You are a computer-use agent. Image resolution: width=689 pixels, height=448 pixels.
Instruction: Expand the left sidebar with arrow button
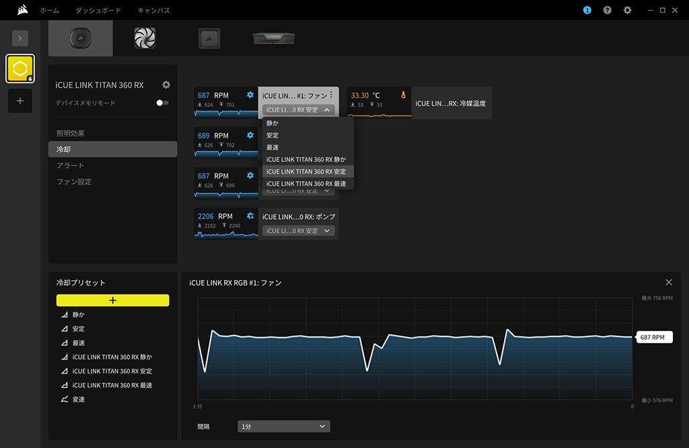point(20,38)
